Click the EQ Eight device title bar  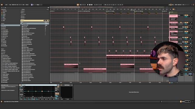point(39,85)
